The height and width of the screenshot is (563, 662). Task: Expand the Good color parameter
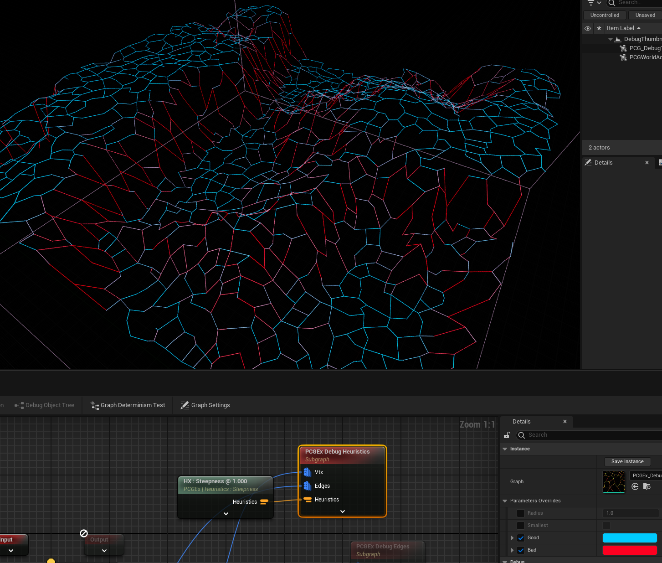512,538
